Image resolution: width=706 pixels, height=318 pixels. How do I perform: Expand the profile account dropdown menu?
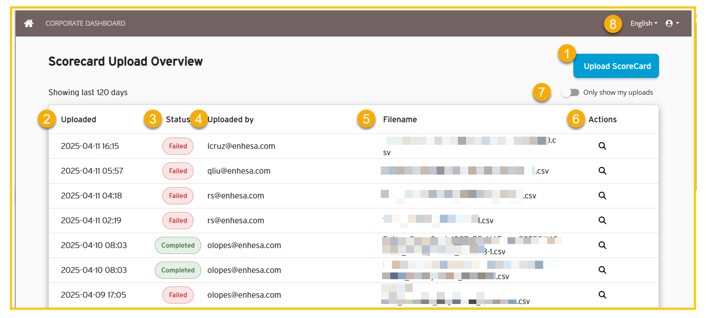point(673,23)
